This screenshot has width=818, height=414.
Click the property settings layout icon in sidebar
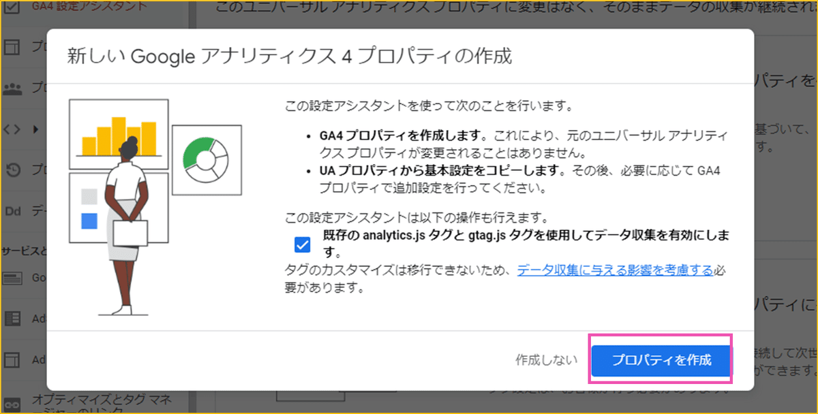[x=12, y=47]
